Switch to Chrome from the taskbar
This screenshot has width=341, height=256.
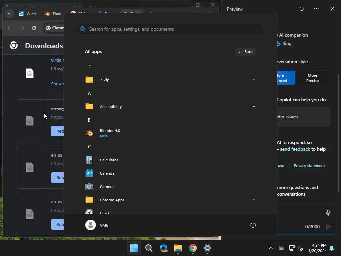click(193, 248)
